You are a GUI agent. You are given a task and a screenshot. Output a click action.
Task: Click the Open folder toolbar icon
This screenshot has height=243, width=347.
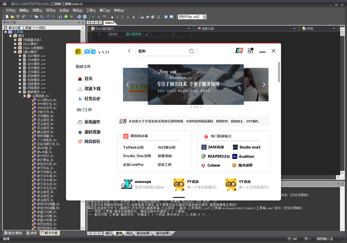pos(12,17)
